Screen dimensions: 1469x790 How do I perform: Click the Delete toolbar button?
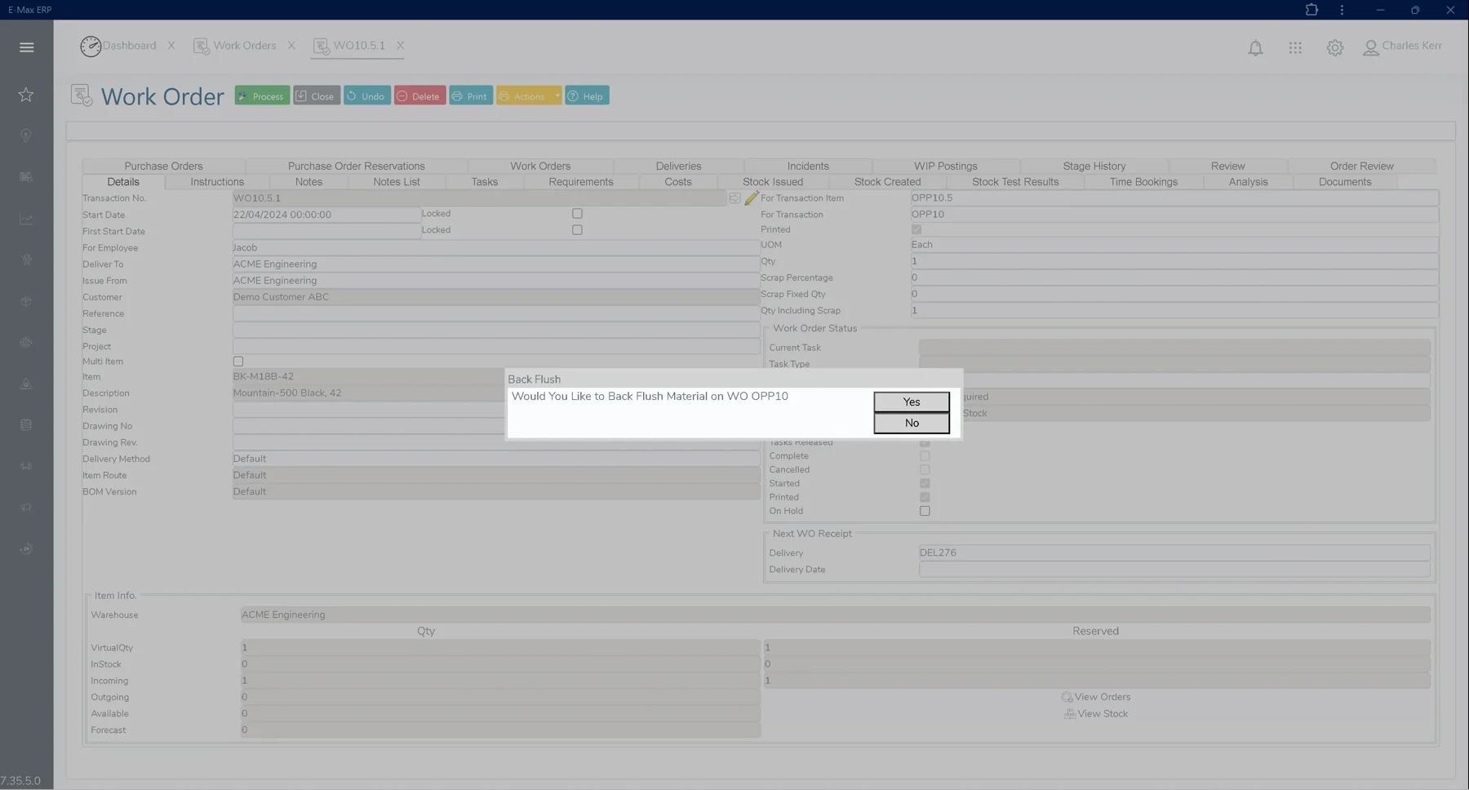419,96
